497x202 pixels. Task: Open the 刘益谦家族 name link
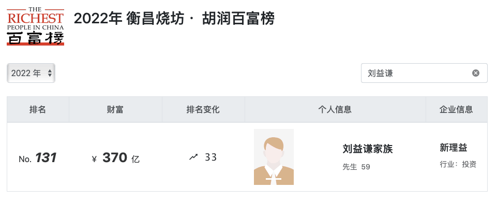368,149
